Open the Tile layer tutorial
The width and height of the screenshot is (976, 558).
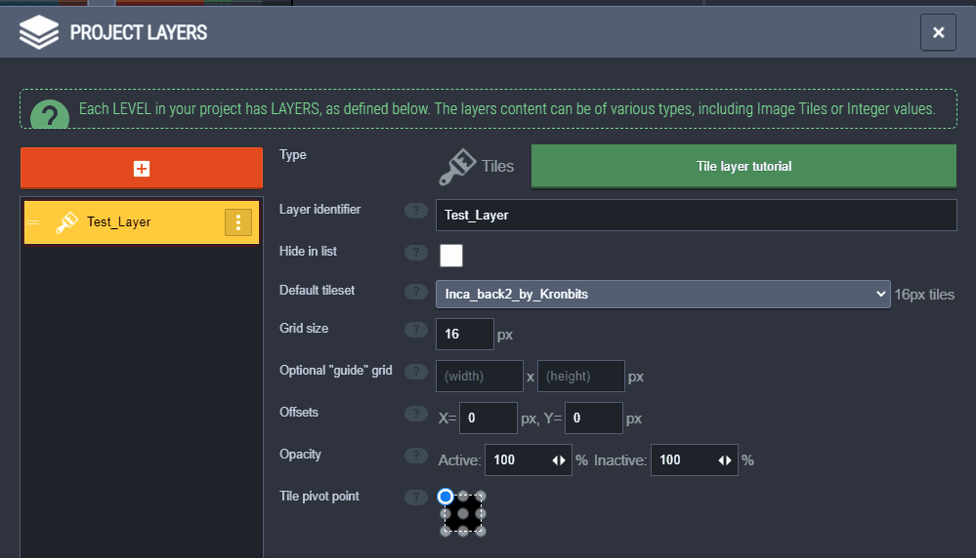pyautogui.click(x=743, y=166)
